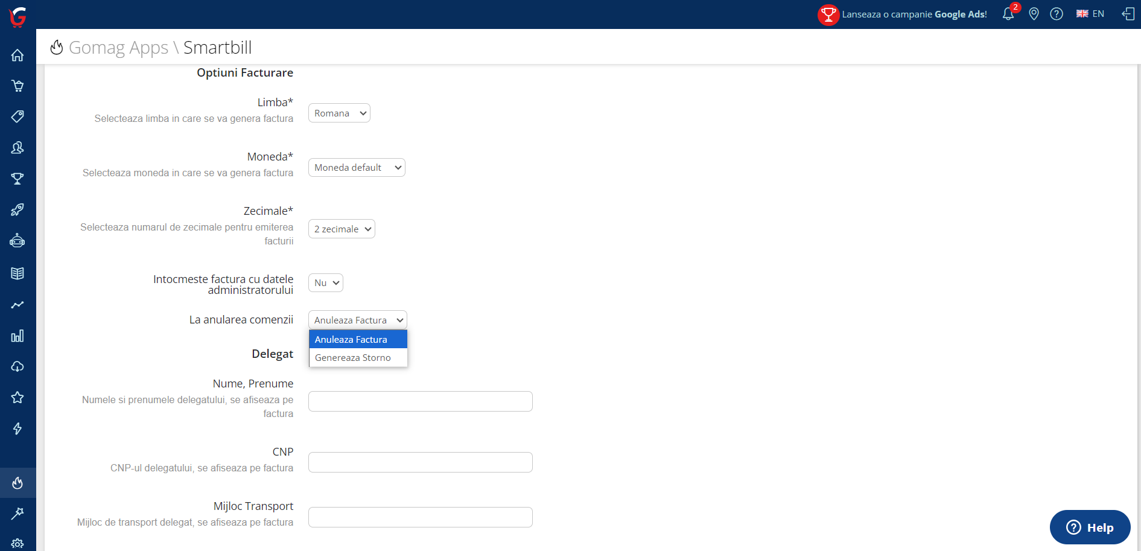
Task: Open the star favorites icon
Action: tap(17, 397)
